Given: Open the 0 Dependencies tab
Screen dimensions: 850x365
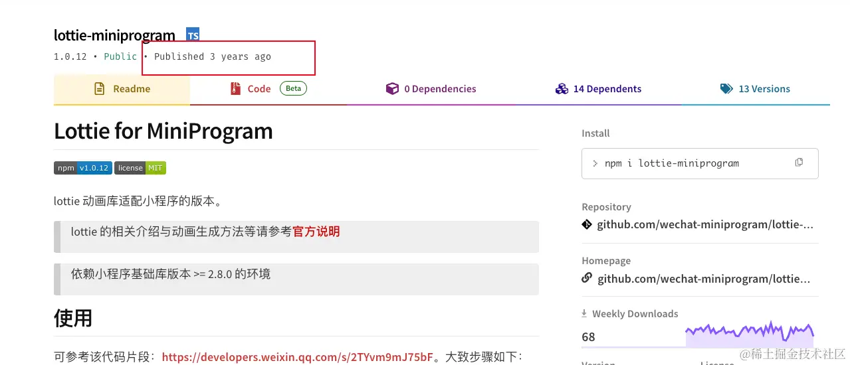Looking at the screenshot, I should point(431,89).
